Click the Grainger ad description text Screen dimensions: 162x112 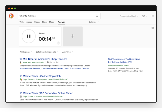pos(126,70)
